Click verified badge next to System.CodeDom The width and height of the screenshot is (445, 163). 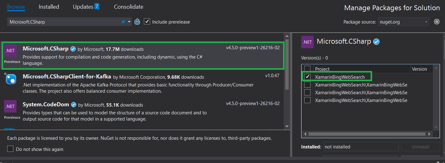tap(74, 105)
